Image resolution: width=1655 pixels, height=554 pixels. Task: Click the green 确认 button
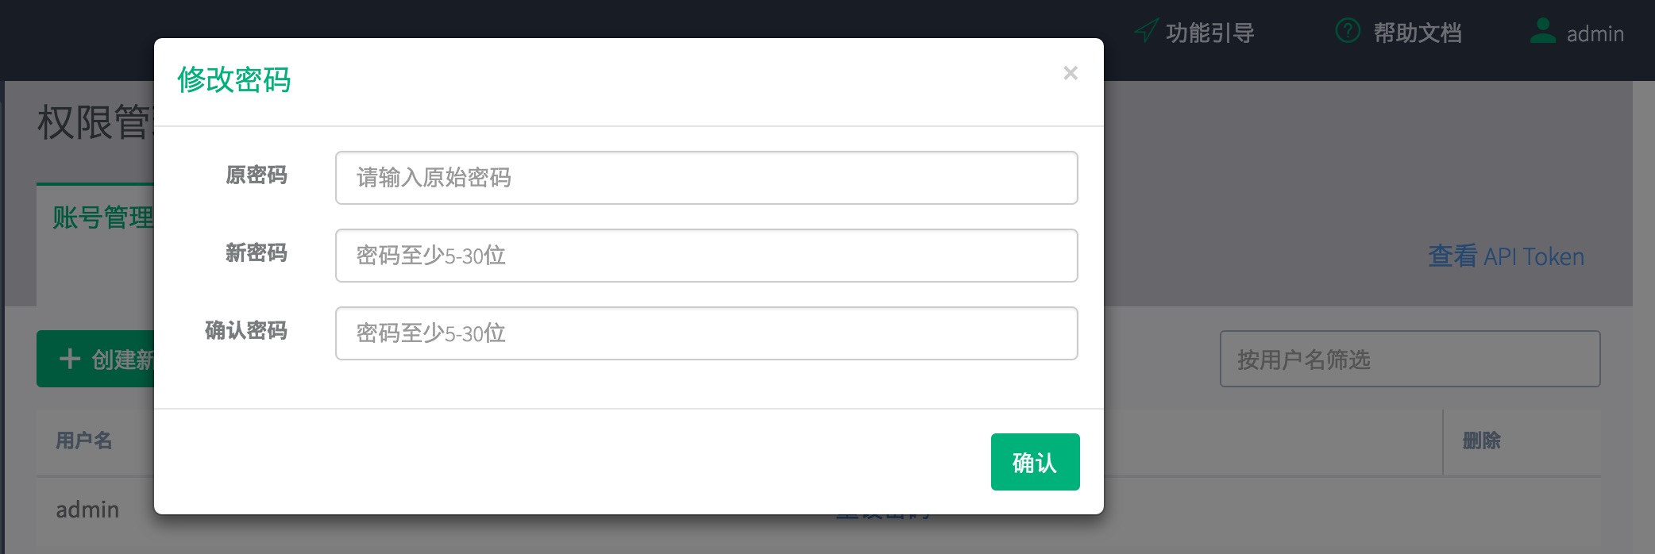(1036, 462)
